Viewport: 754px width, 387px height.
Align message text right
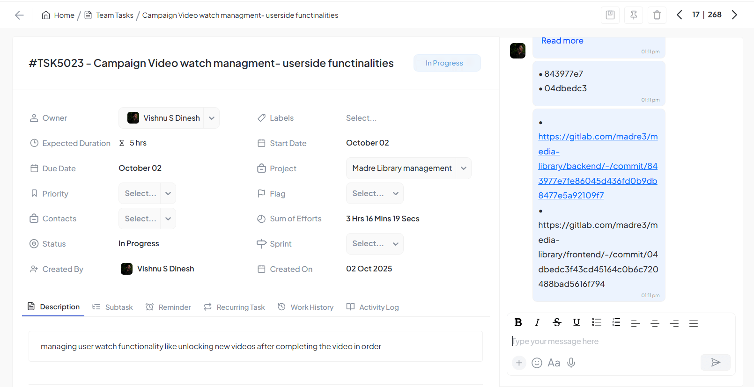pyautogui.click(x=674, y=322)
